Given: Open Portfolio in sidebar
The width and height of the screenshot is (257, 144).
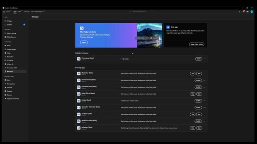Looking at the screenshot, I should point(15,91).
